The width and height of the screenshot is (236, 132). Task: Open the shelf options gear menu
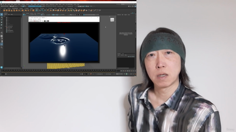[1, 11]
